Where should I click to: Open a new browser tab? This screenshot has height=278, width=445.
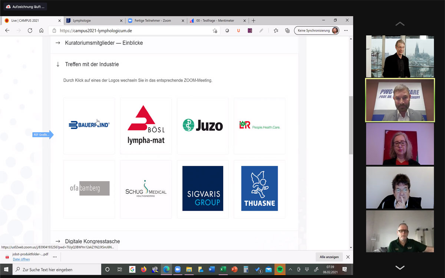254,20
